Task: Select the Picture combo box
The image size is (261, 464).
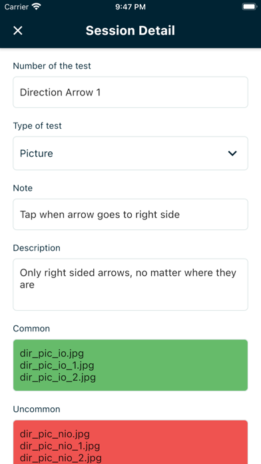Action: tap(130, 153)
